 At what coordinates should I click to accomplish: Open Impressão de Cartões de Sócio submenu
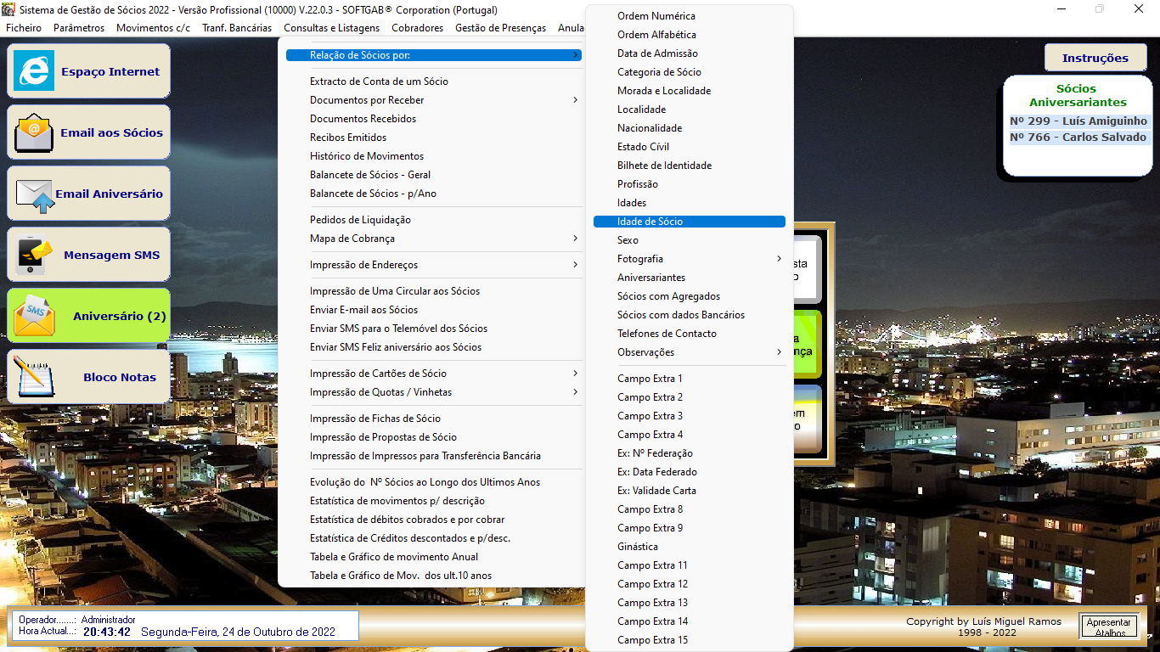pos(575,374)
